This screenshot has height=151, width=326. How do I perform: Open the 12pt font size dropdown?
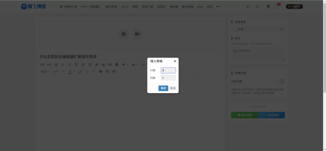click(x=59, y=72)
